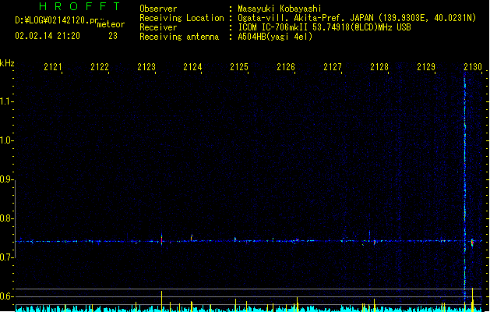490x312 pixels.
Task: Click the HROFFT title text
Action: (79, 6)
